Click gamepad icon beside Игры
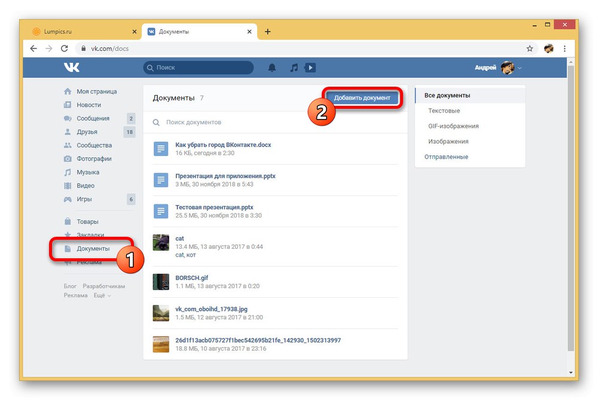The width and height of the screenshot is (598, 400). click(68, 199)
